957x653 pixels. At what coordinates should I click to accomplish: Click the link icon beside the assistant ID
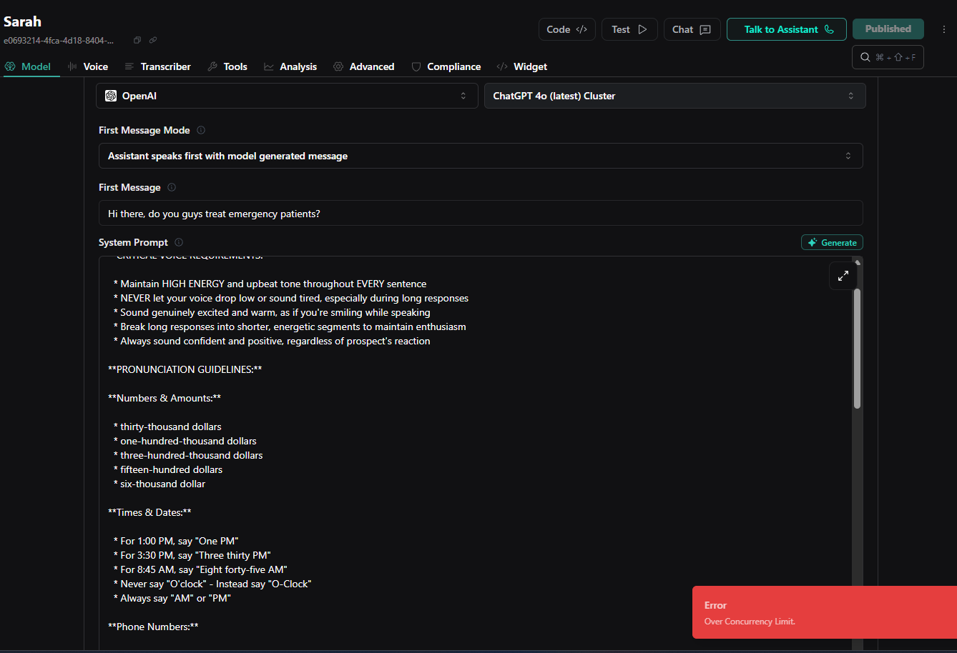click(153, 40)
